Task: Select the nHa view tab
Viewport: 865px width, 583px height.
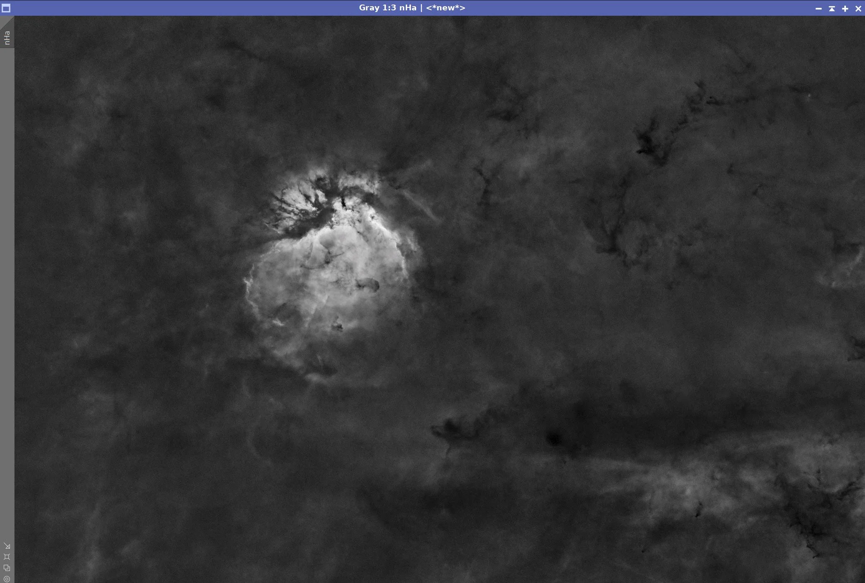Action: (x=7, y=38)
